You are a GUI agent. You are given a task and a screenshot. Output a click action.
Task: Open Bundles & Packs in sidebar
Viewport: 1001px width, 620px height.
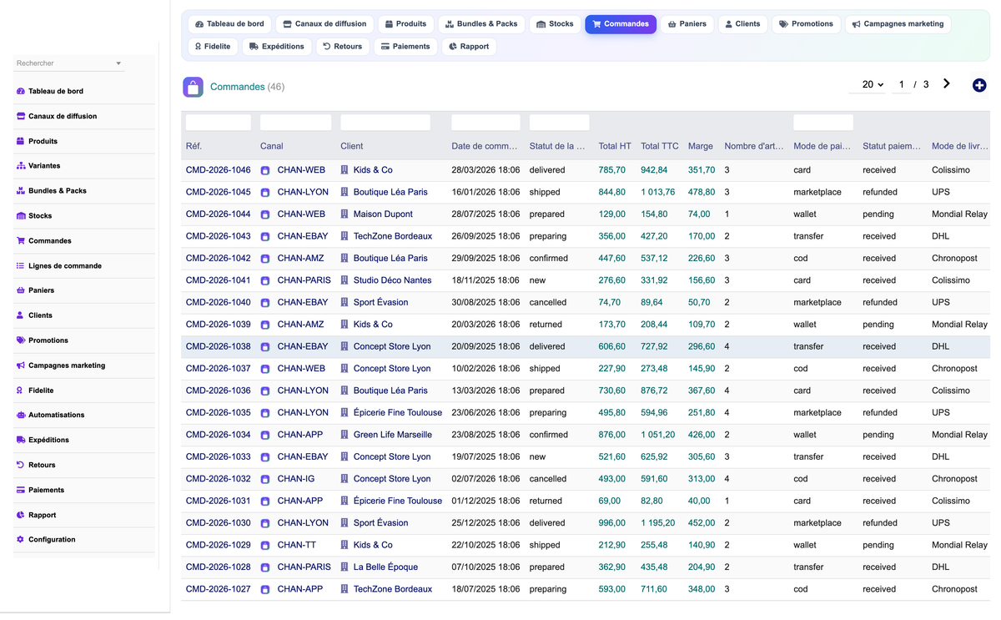point(58,191)
